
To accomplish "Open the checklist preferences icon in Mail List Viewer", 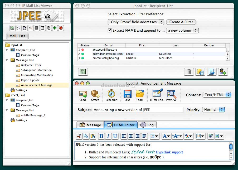I will 18,28.
